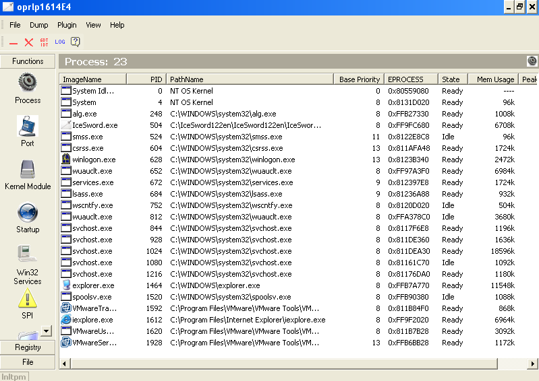The image size is (539, 381).
Task: Click the help question-mark toolbar icon
Action: (76, 42)
